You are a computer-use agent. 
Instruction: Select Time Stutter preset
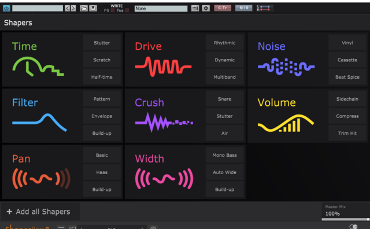pyautogui.click(x=102, y=43)
